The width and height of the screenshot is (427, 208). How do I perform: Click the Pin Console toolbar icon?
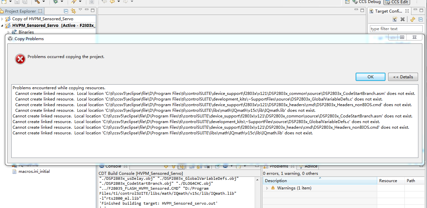[217, 166]
